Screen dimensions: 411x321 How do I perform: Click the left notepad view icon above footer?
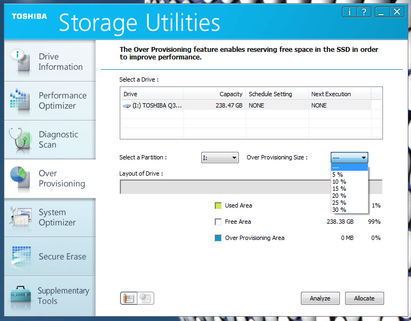(129, 298)
